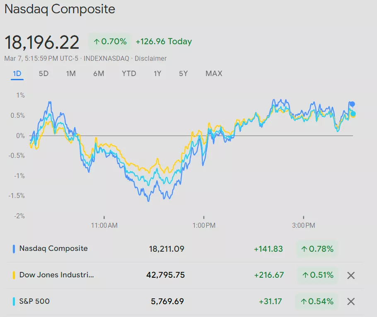Show the MAX chart range

[x=214, y=74]
